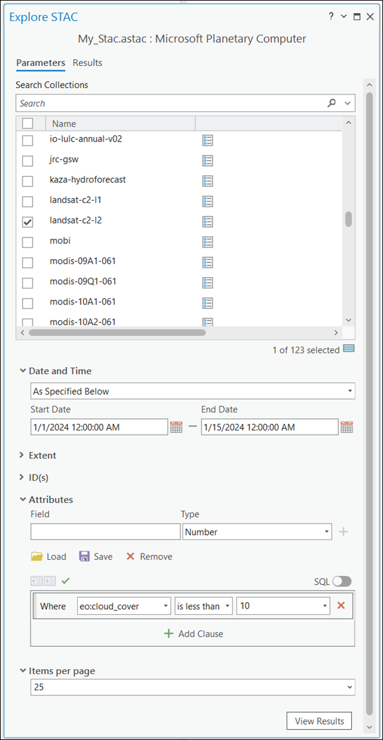The height and width of the screenshot is (740, 383).
Task: Click the green plus to add attribute field
Action: point(343,532)
